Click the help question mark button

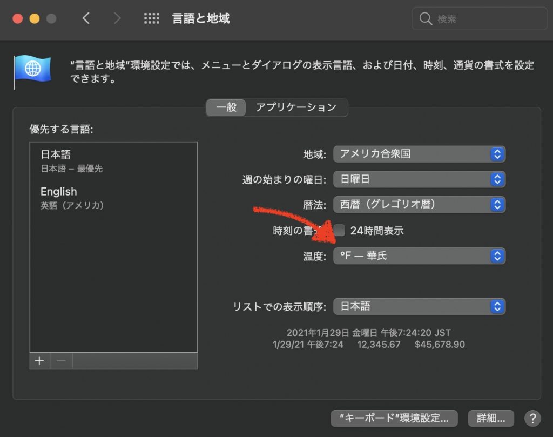(532, 418)
